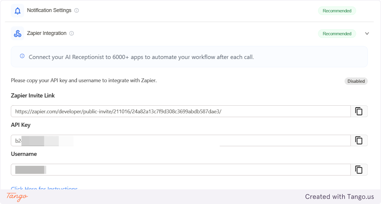381x204 pixels.
Task: Open the info tooltip beside Zapier Integration
Action: pos(72,33)
